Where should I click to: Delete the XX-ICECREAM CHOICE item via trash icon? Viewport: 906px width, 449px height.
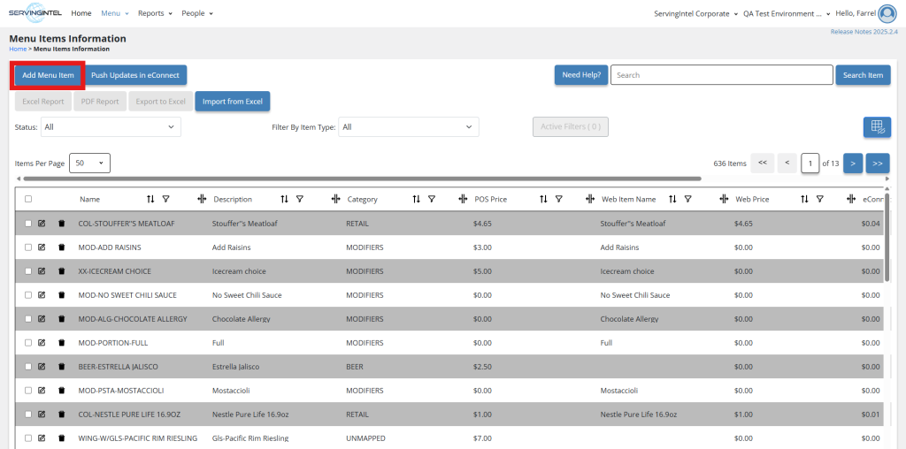tap(62, 271)
